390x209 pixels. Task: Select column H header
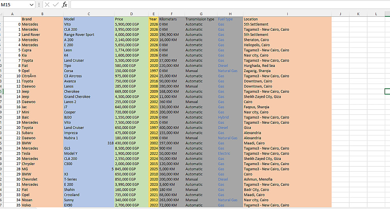pos(230,14)
